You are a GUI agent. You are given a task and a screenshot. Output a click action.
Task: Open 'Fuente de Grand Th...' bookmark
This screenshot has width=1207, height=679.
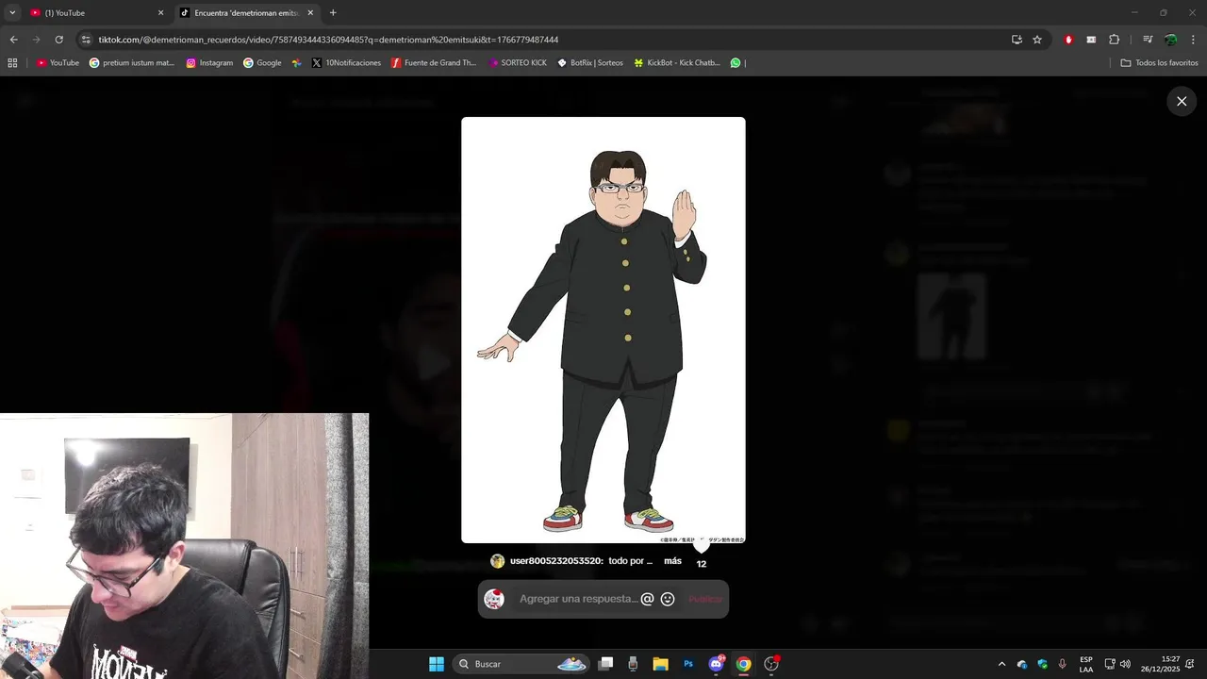[x=435, y=63]
